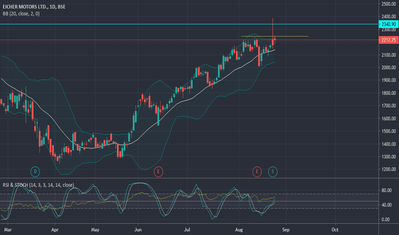399x235 pixels.
Task: Click the 2000.00 price axis label
Action: 389,68
